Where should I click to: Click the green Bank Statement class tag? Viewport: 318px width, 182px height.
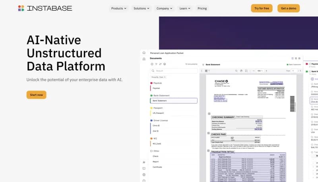pos(294,64)
